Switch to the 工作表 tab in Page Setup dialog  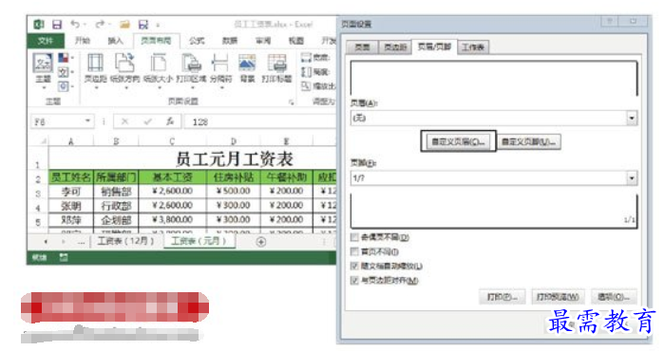pyautogui.click(x=473, y=46)
